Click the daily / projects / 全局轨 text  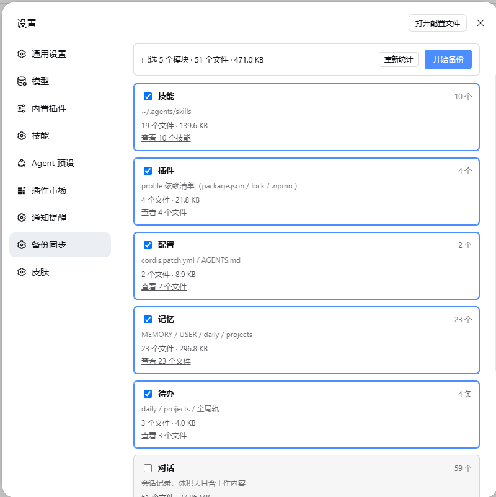180,409
